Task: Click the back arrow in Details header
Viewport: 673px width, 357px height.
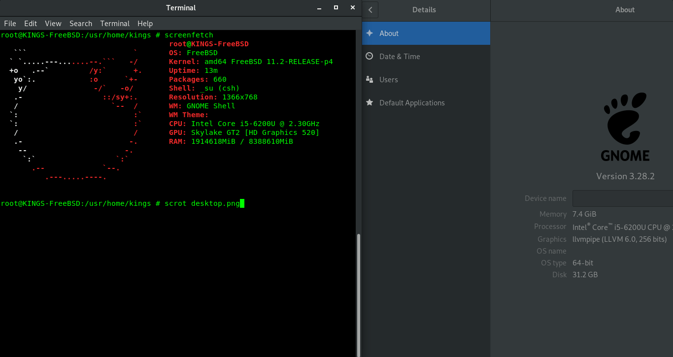Action: click(370, 10)
